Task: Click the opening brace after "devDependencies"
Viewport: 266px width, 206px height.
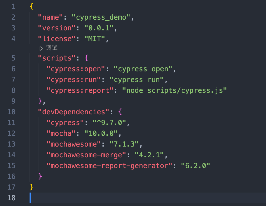Action: pos(120,112)
